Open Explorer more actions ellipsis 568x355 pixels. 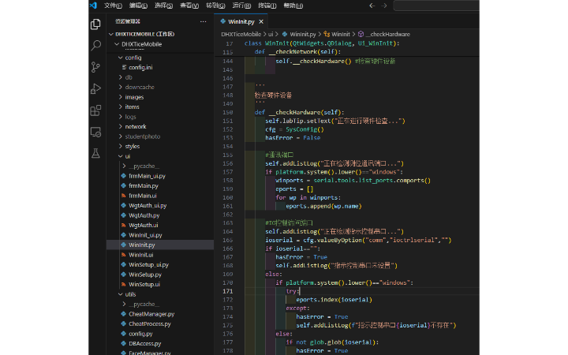[204, 22]
